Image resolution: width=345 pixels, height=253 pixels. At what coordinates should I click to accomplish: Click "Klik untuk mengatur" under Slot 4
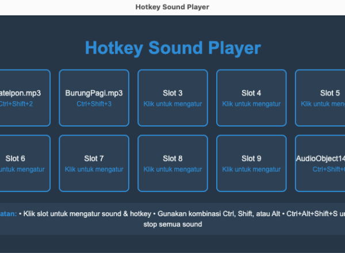pos(251,104)
